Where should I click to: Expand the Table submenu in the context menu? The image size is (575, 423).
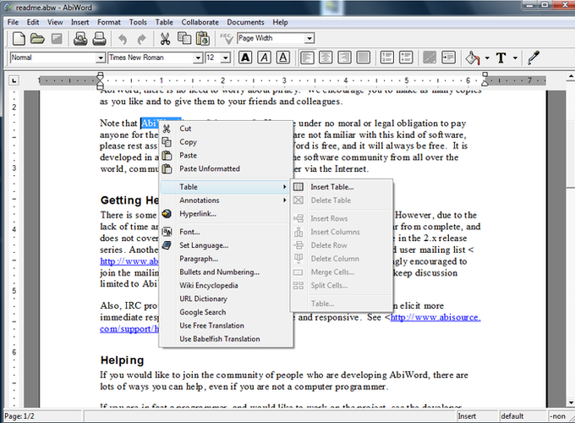pyautogui.click(x=226, y=187)
